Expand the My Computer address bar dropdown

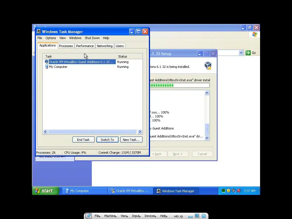pos(241,53)
